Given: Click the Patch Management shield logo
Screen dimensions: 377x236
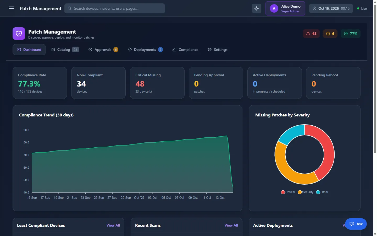Looking at the screenshot, I should [19, 34].
